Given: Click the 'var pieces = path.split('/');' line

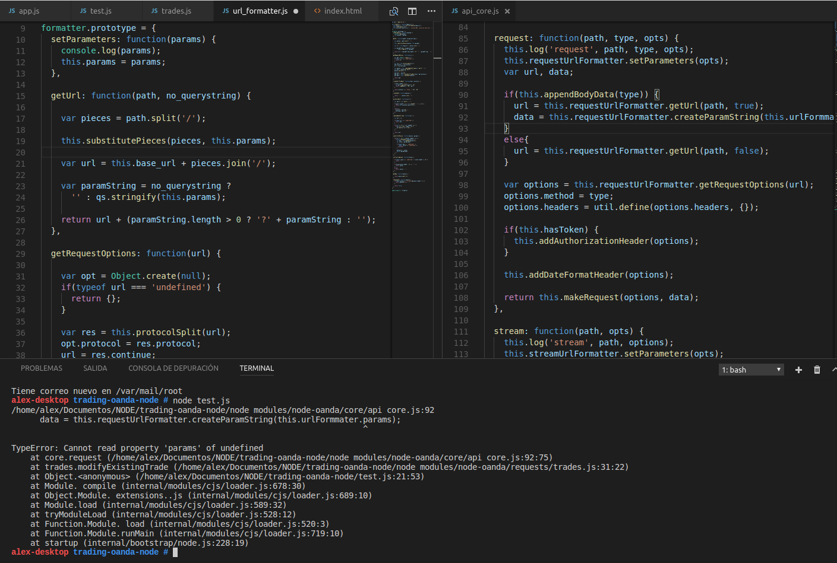Looking at the screenshot, I should 133,118.
